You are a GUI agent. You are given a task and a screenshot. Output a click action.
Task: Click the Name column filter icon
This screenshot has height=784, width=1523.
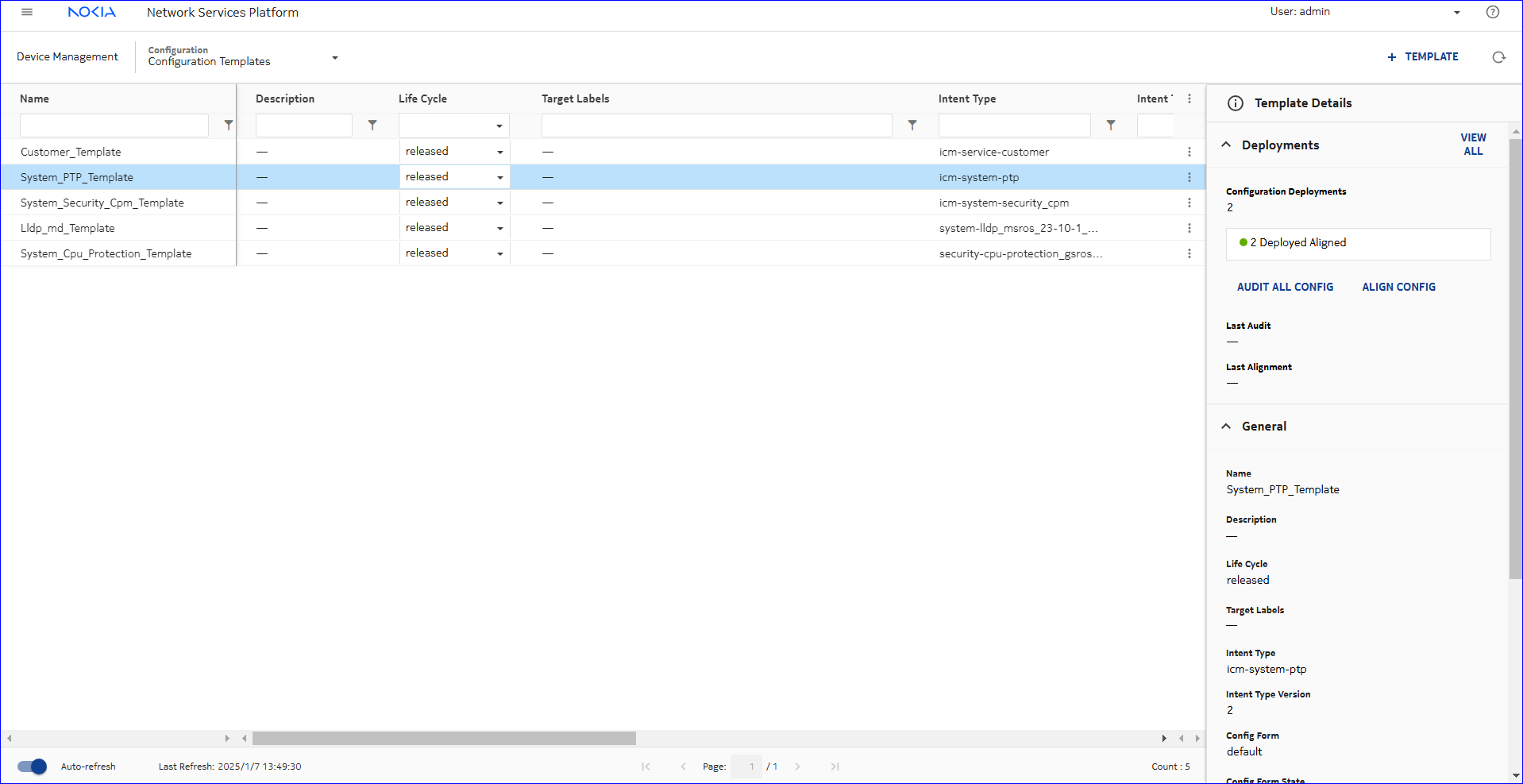pyautogui.click(x=229, y=126)
